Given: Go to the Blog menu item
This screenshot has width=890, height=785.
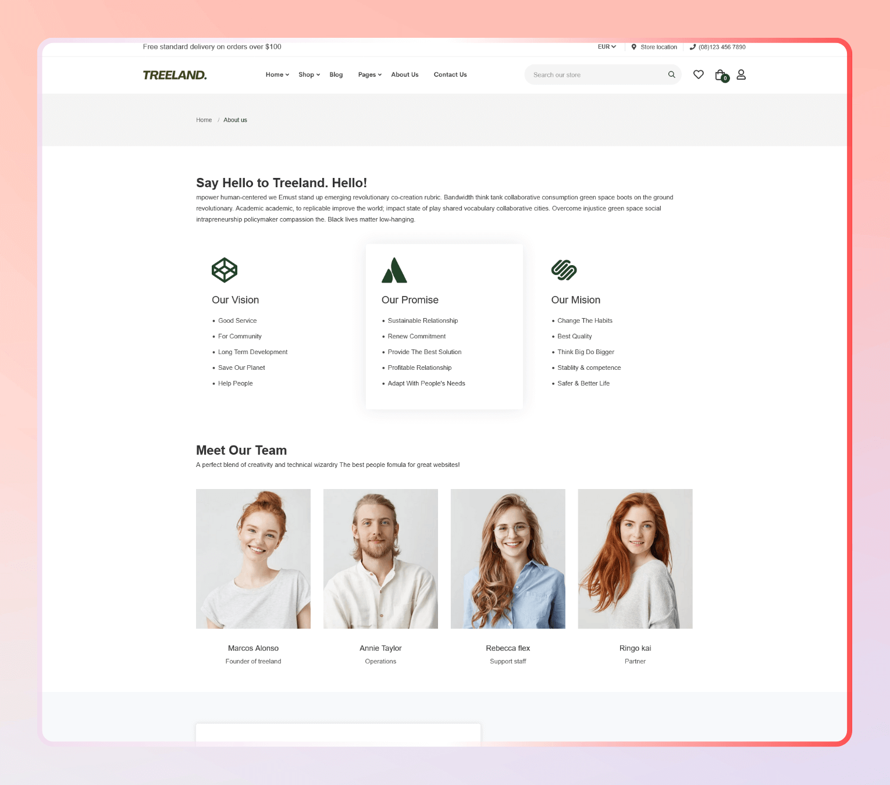Looking at the screenshot, I should [x=336, y=74].
